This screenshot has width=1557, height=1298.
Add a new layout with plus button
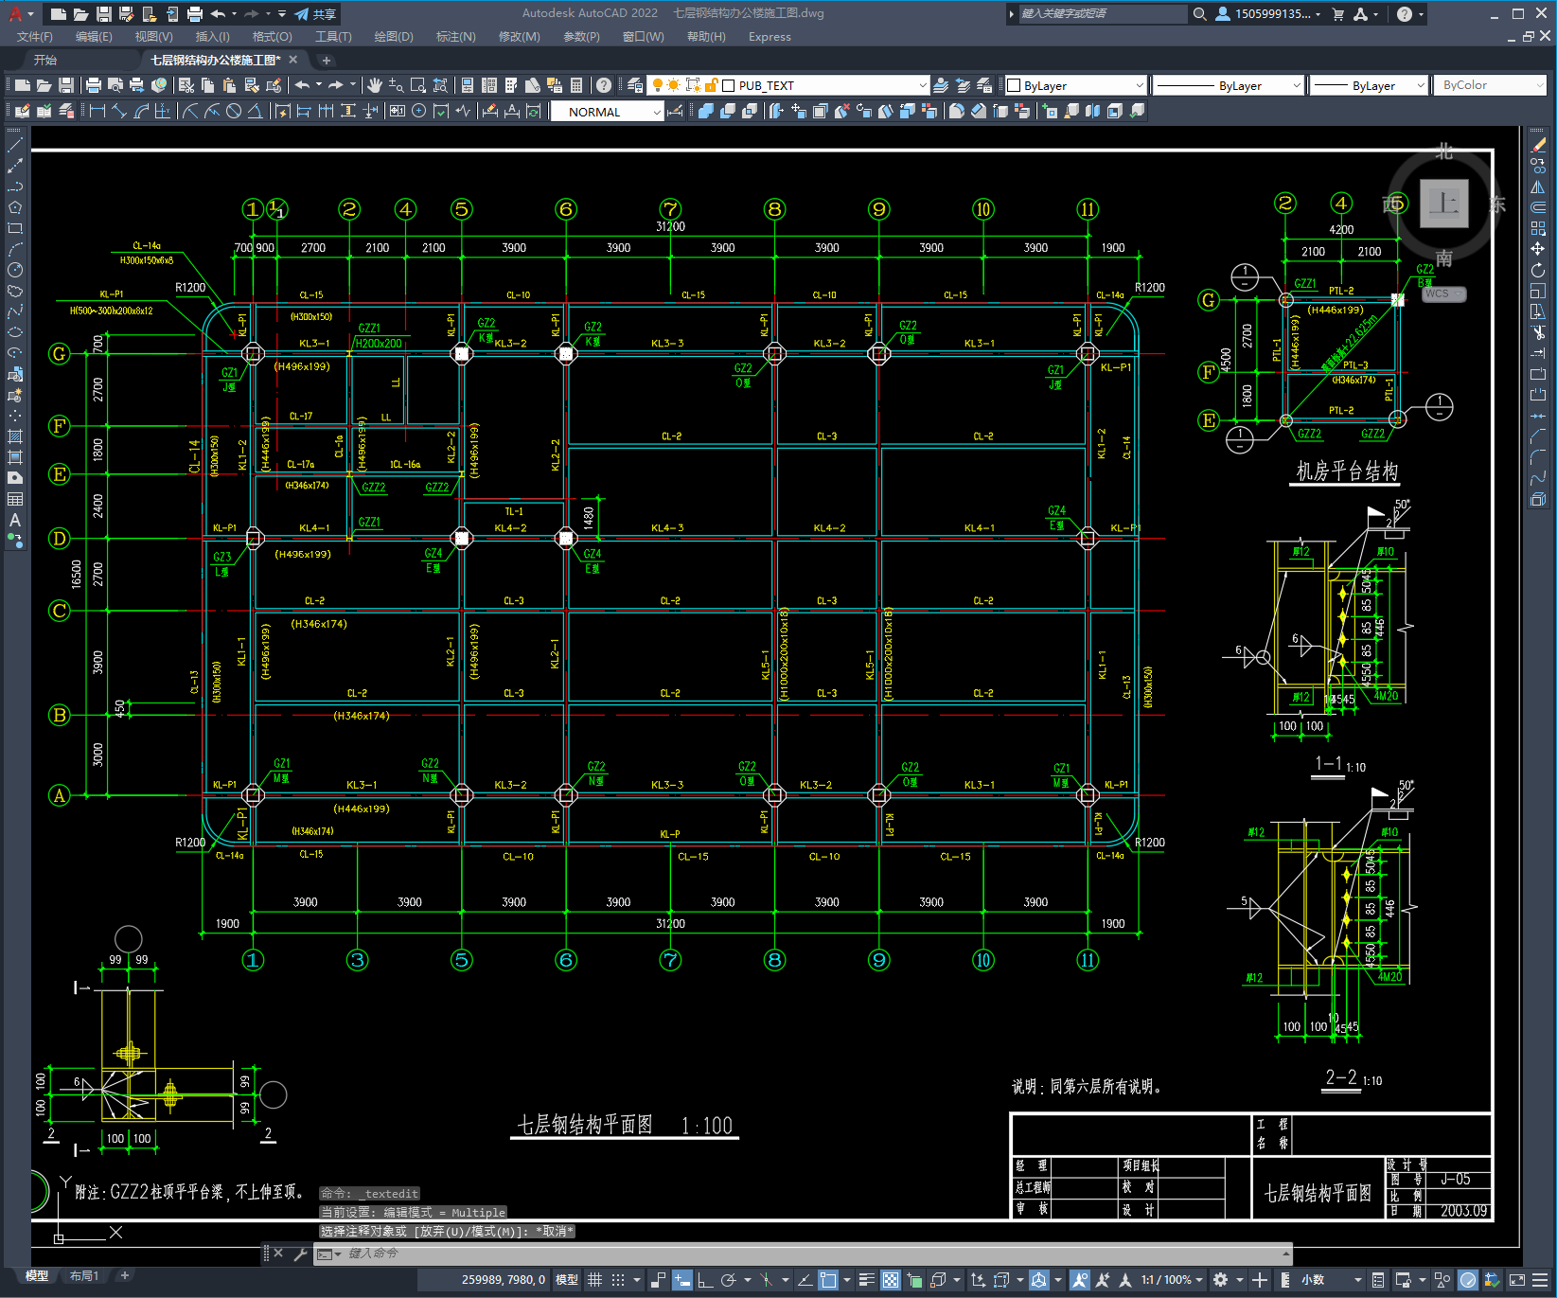(x=124, y=1276)
